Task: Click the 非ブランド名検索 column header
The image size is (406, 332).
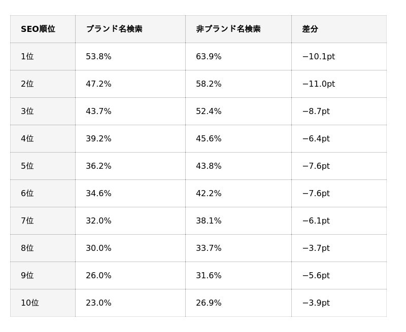Action: 238,29
